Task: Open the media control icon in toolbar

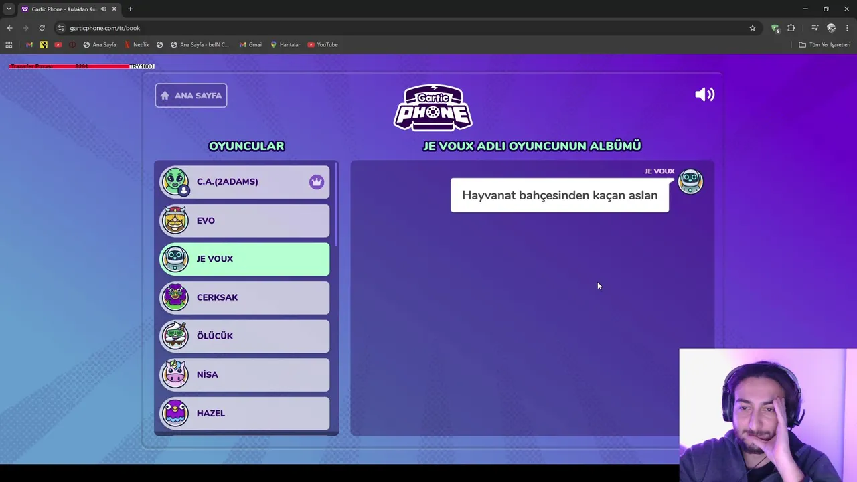Action: 815,28
